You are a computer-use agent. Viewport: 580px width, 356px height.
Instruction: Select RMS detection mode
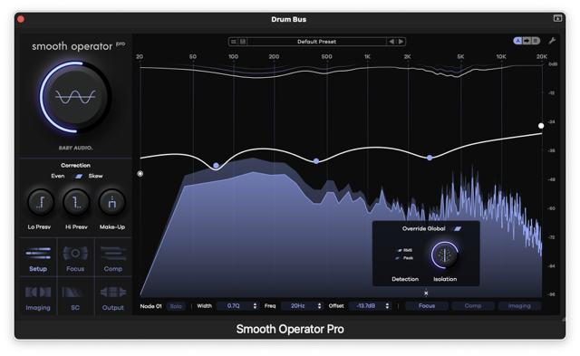[404, 250]
